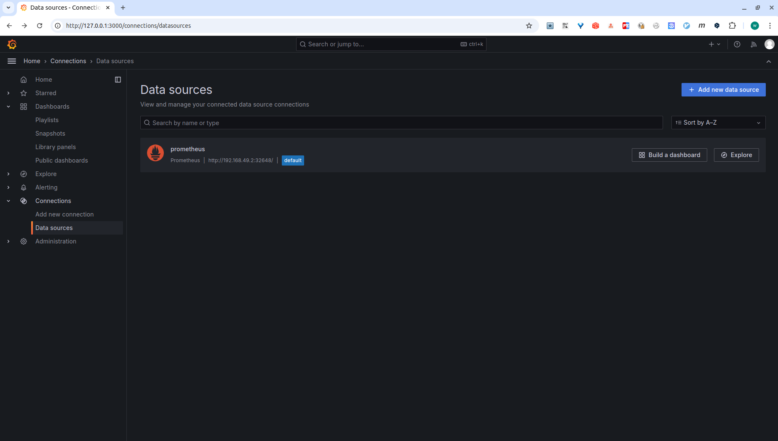Open Library panels in sidebar
Viewport: 778px width, 441px height.
[56, 147]
